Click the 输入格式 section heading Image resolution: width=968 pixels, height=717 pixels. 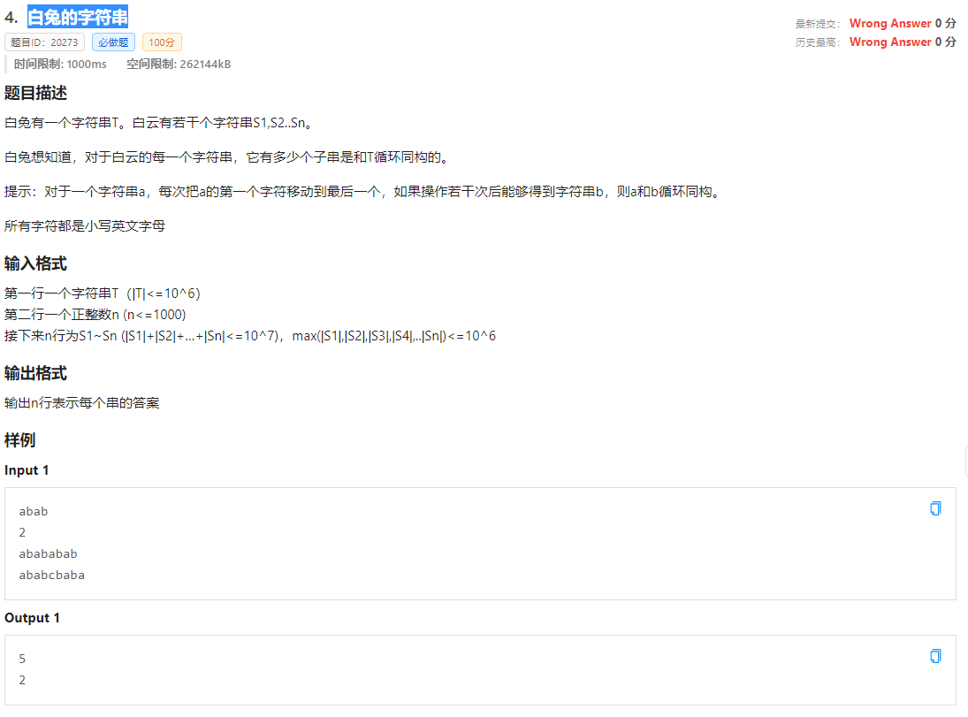[35, 263]
